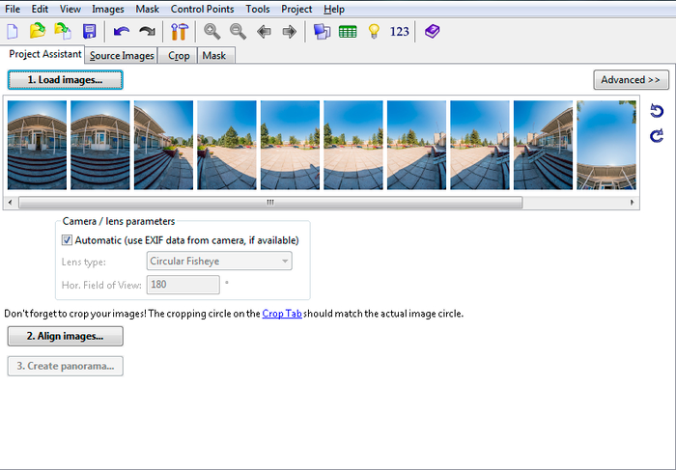Screen dimensions: 676x470
Task: Open a project with the folder icon
Action: pyautogui.click(x=38, y=32)
